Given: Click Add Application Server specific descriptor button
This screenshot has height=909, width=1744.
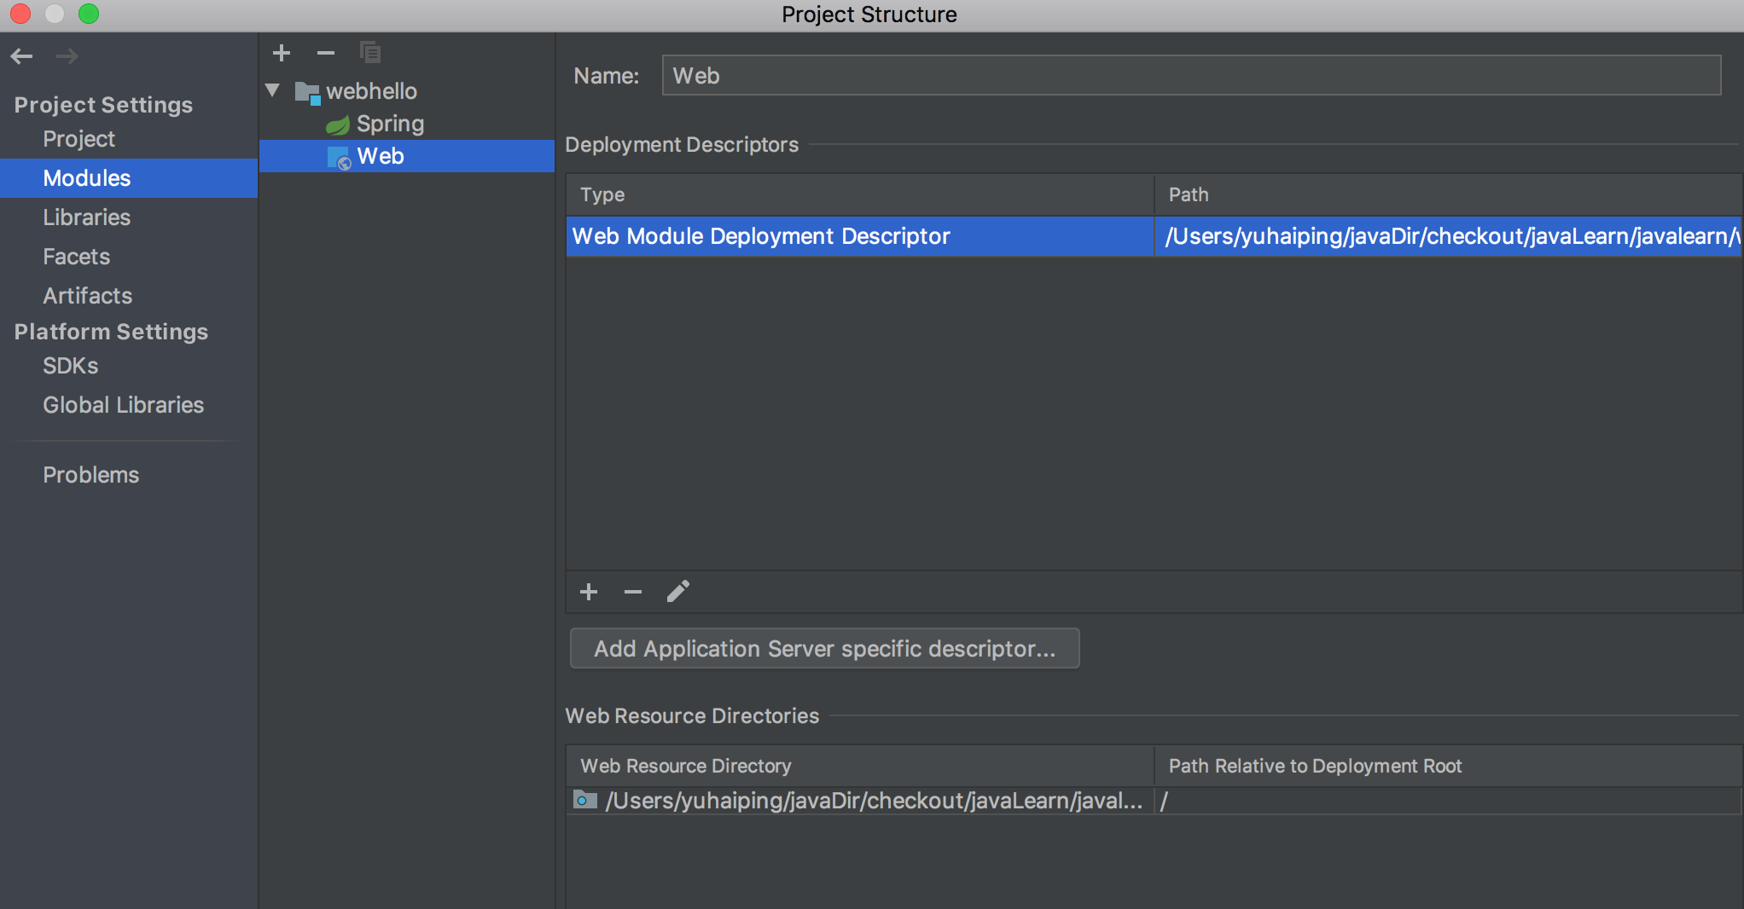Looking at the screenshot, I should pos(824,649).
